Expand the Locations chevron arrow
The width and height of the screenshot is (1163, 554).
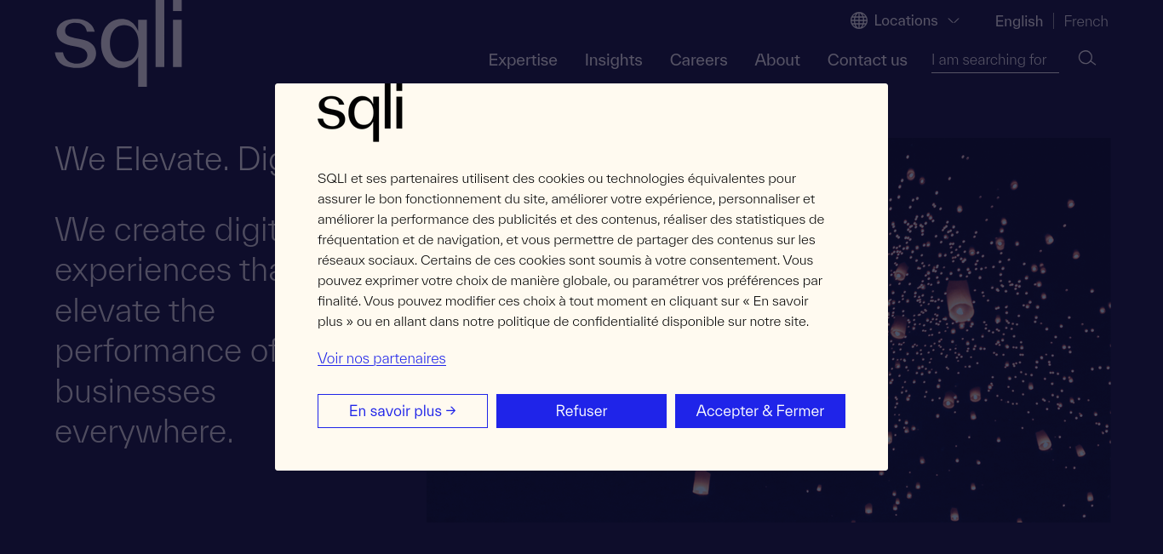click(954, 20)
